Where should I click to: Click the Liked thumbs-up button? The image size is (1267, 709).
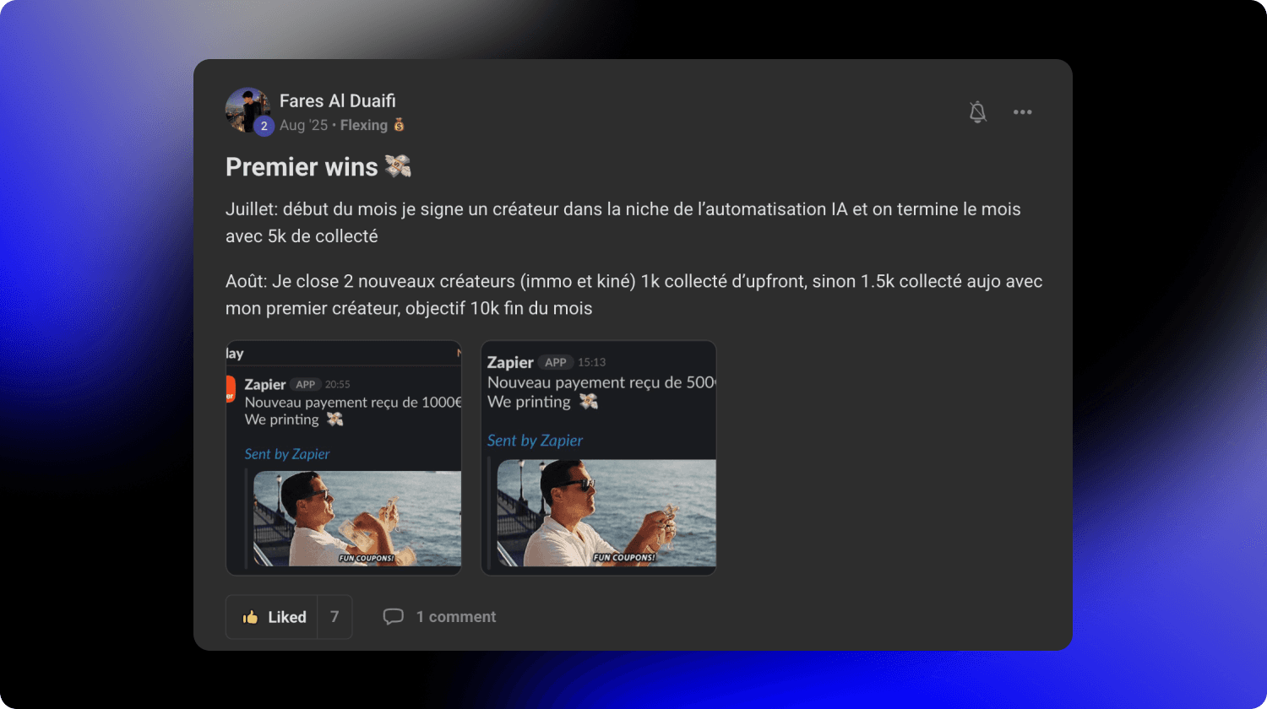coord(272,617)
